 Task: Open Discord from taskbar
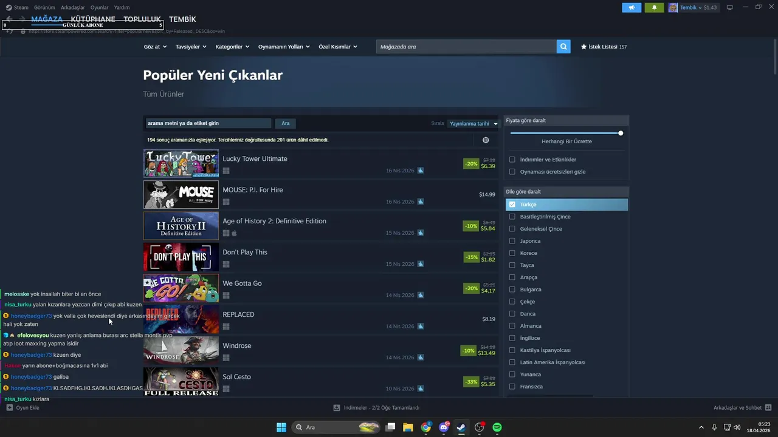[444, 427]
